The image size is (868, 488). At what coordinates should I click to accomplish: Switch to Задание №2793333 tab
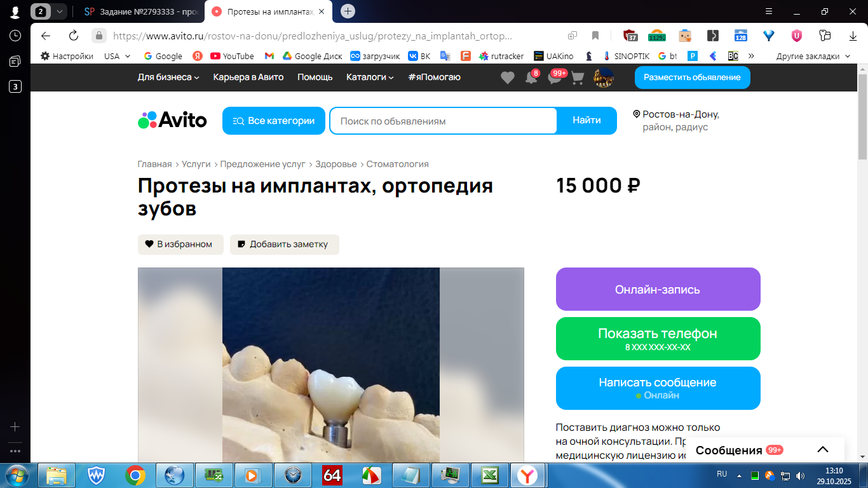coord(142,11)
